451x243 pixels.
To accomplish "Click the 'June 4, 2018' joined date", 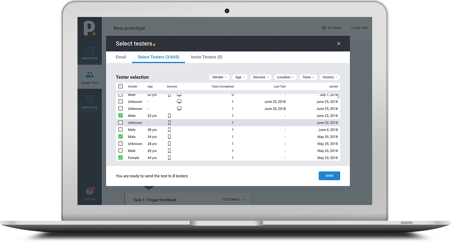I will click(328, 130).
